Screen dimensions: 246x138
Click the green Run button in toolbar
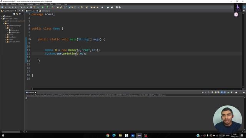pos(43,7)
